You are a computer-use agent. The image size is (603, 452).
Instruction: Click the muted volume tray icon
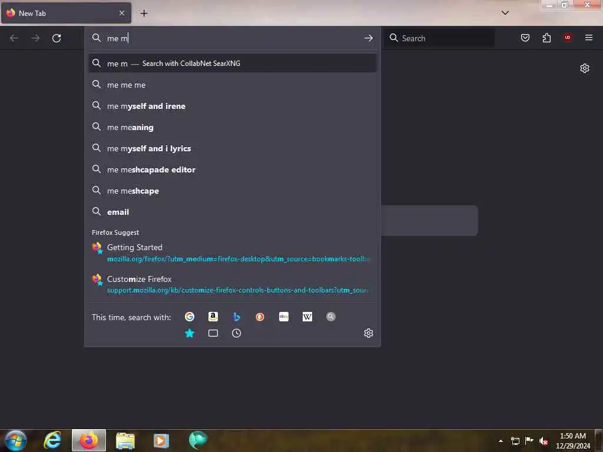[544, 441]
